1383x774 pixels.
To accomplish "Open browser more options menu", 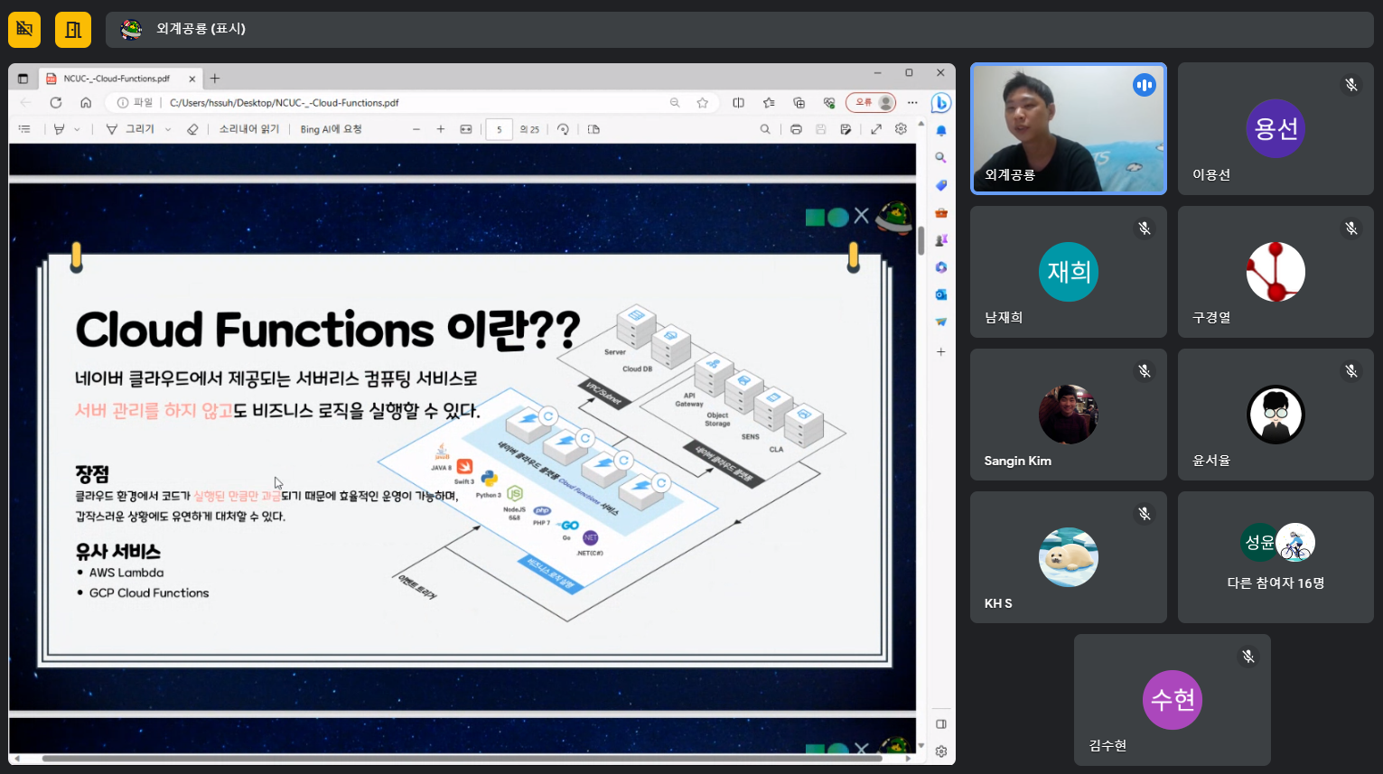I will point(912,103).
